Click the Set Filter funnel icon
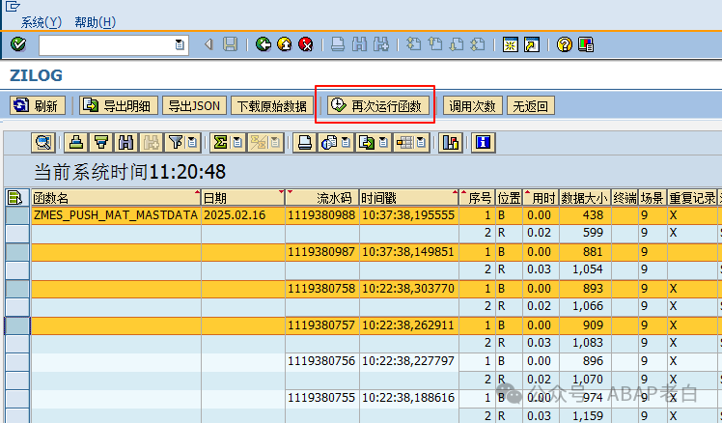 pyautogui.click(x=176, y=143)
